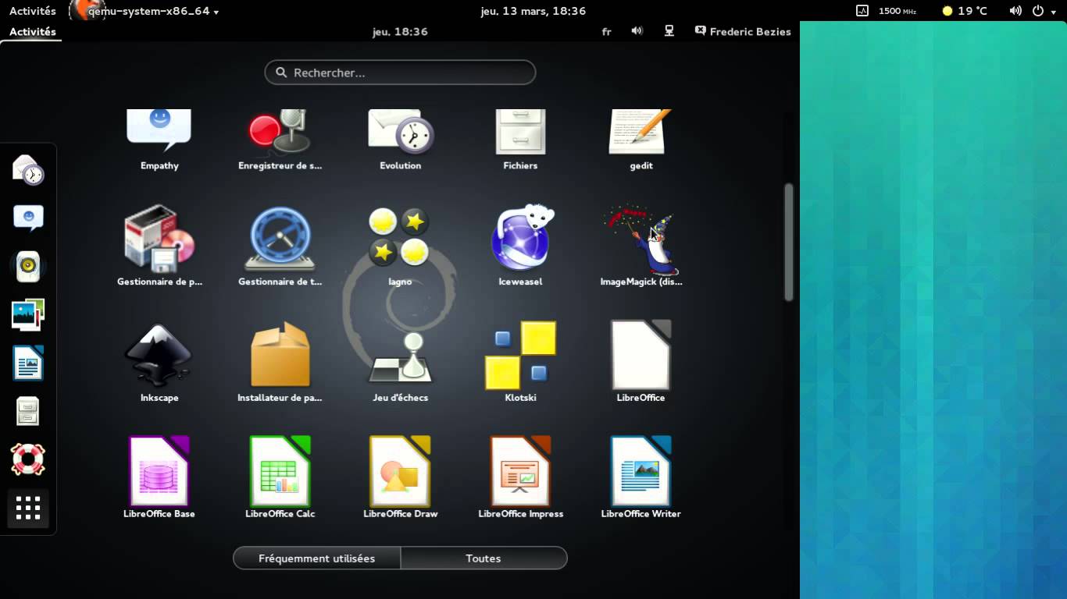Screen dimensions: 1067x599
Task: Open the Frederic Bezies user menu
Action: point(742,31)
